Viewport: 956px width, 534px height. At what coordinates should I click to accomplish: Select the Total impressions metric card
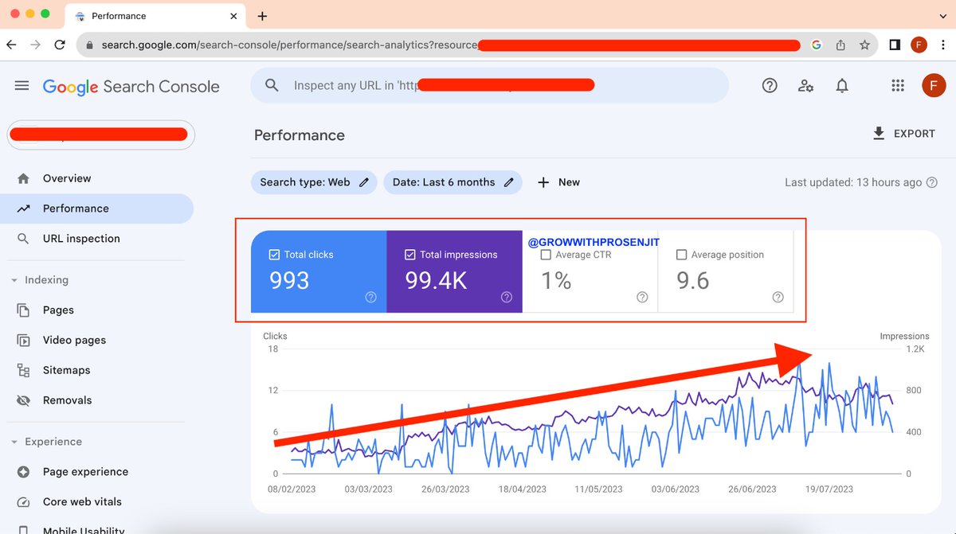click(x=454, y=271)
